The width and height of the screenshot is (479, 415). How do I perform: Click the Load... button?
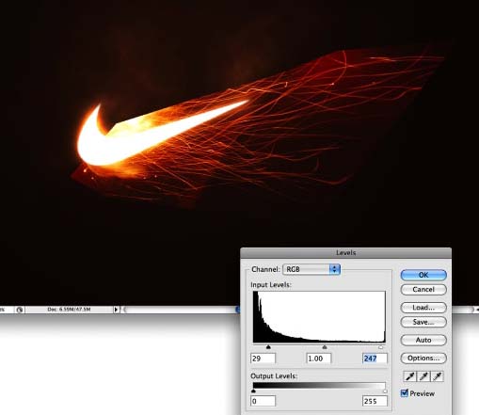[423, 308]
